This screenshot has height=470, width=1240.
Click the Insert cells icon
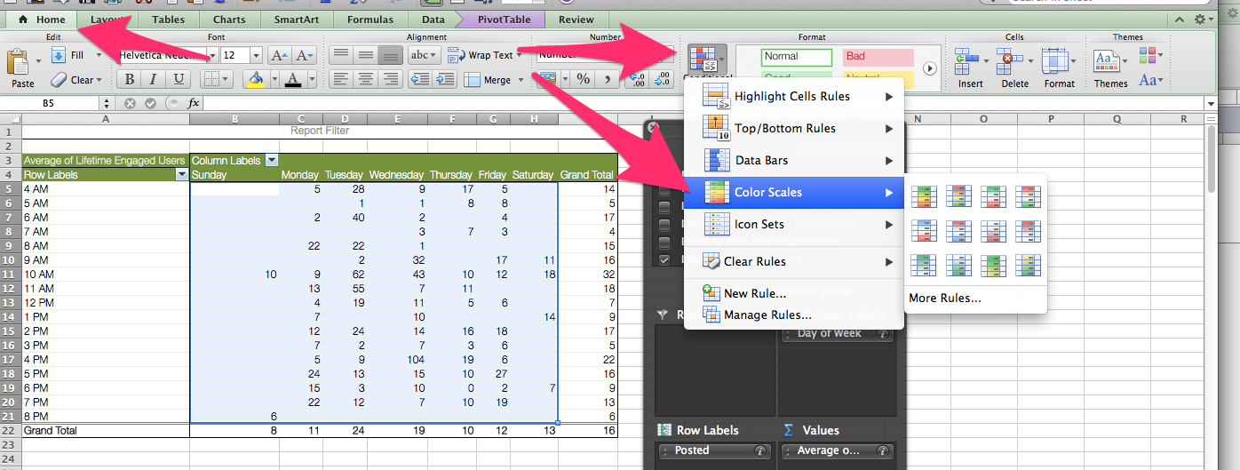[x=966, y=61]
